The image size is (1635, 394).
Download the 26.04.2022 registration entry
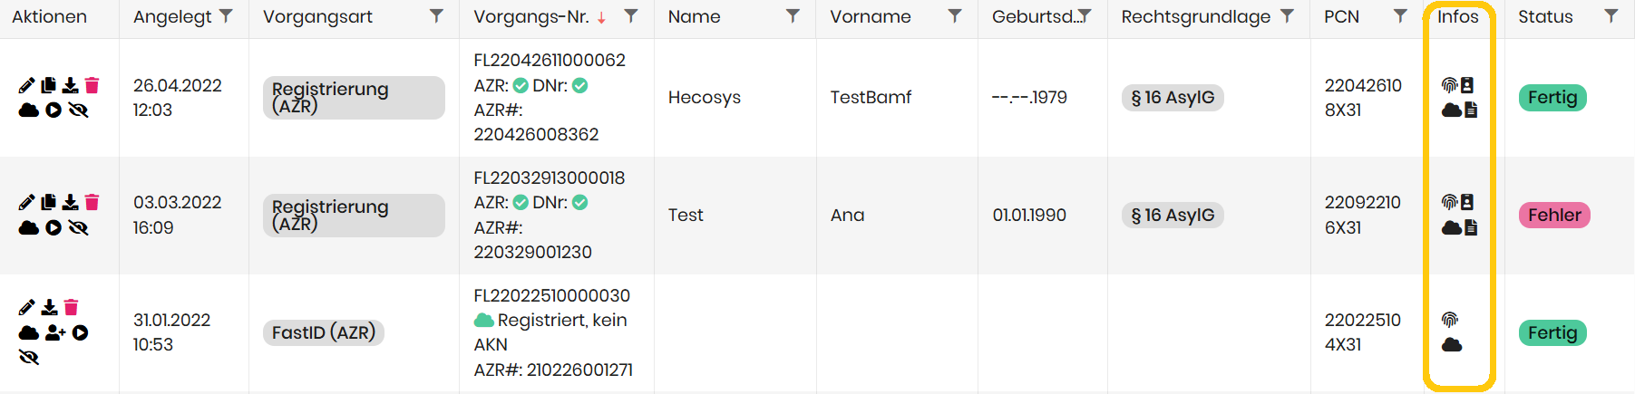point(70,85)
